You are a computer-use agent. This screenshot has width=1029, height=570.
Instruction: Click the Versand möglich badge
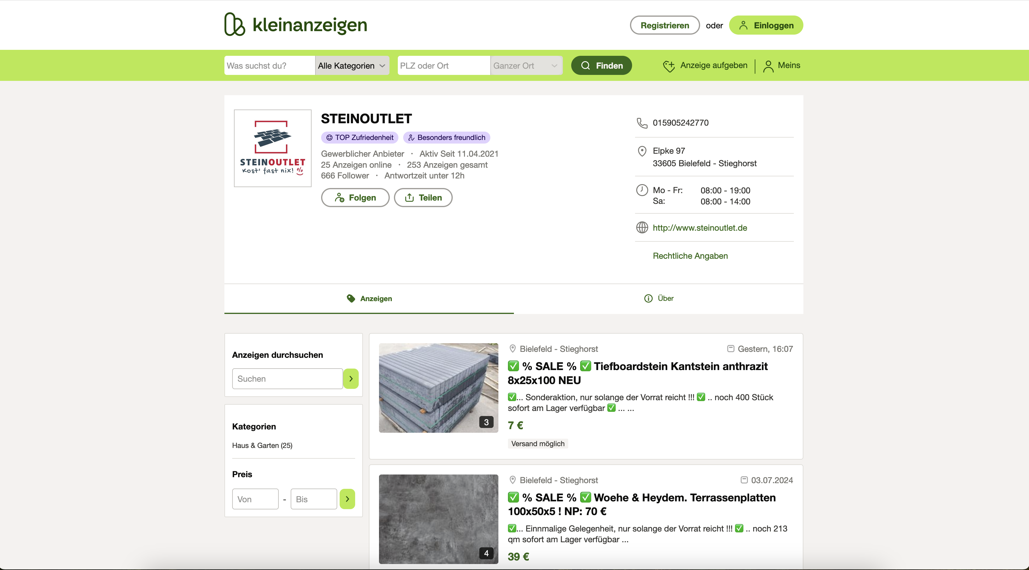[537, 443]
